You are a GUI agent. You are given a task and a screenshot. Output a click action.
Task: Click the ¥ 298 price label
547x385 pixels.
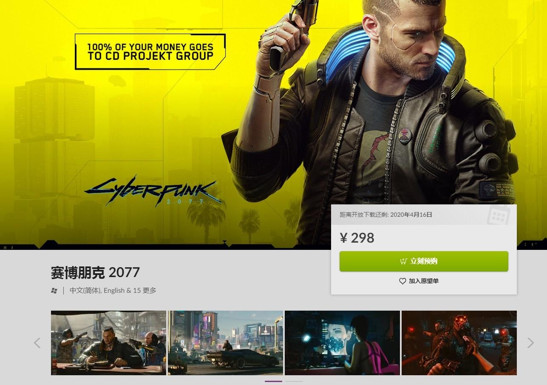click(x=357, y=238)
